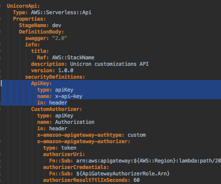221x184 pixels.
Task: Place cursor on AWS::Serverless::Api type value
Action: pos(61,12)
